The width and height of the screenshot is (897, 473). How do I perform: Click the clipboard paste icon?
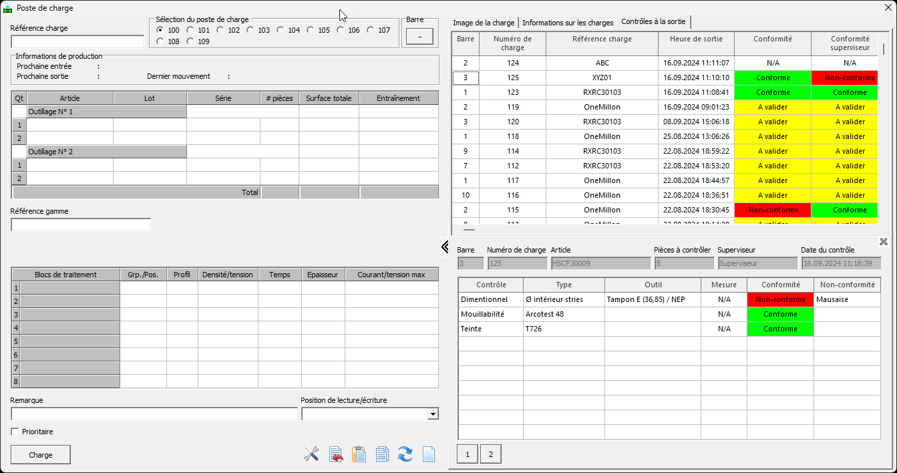click(x=359, y=454)
